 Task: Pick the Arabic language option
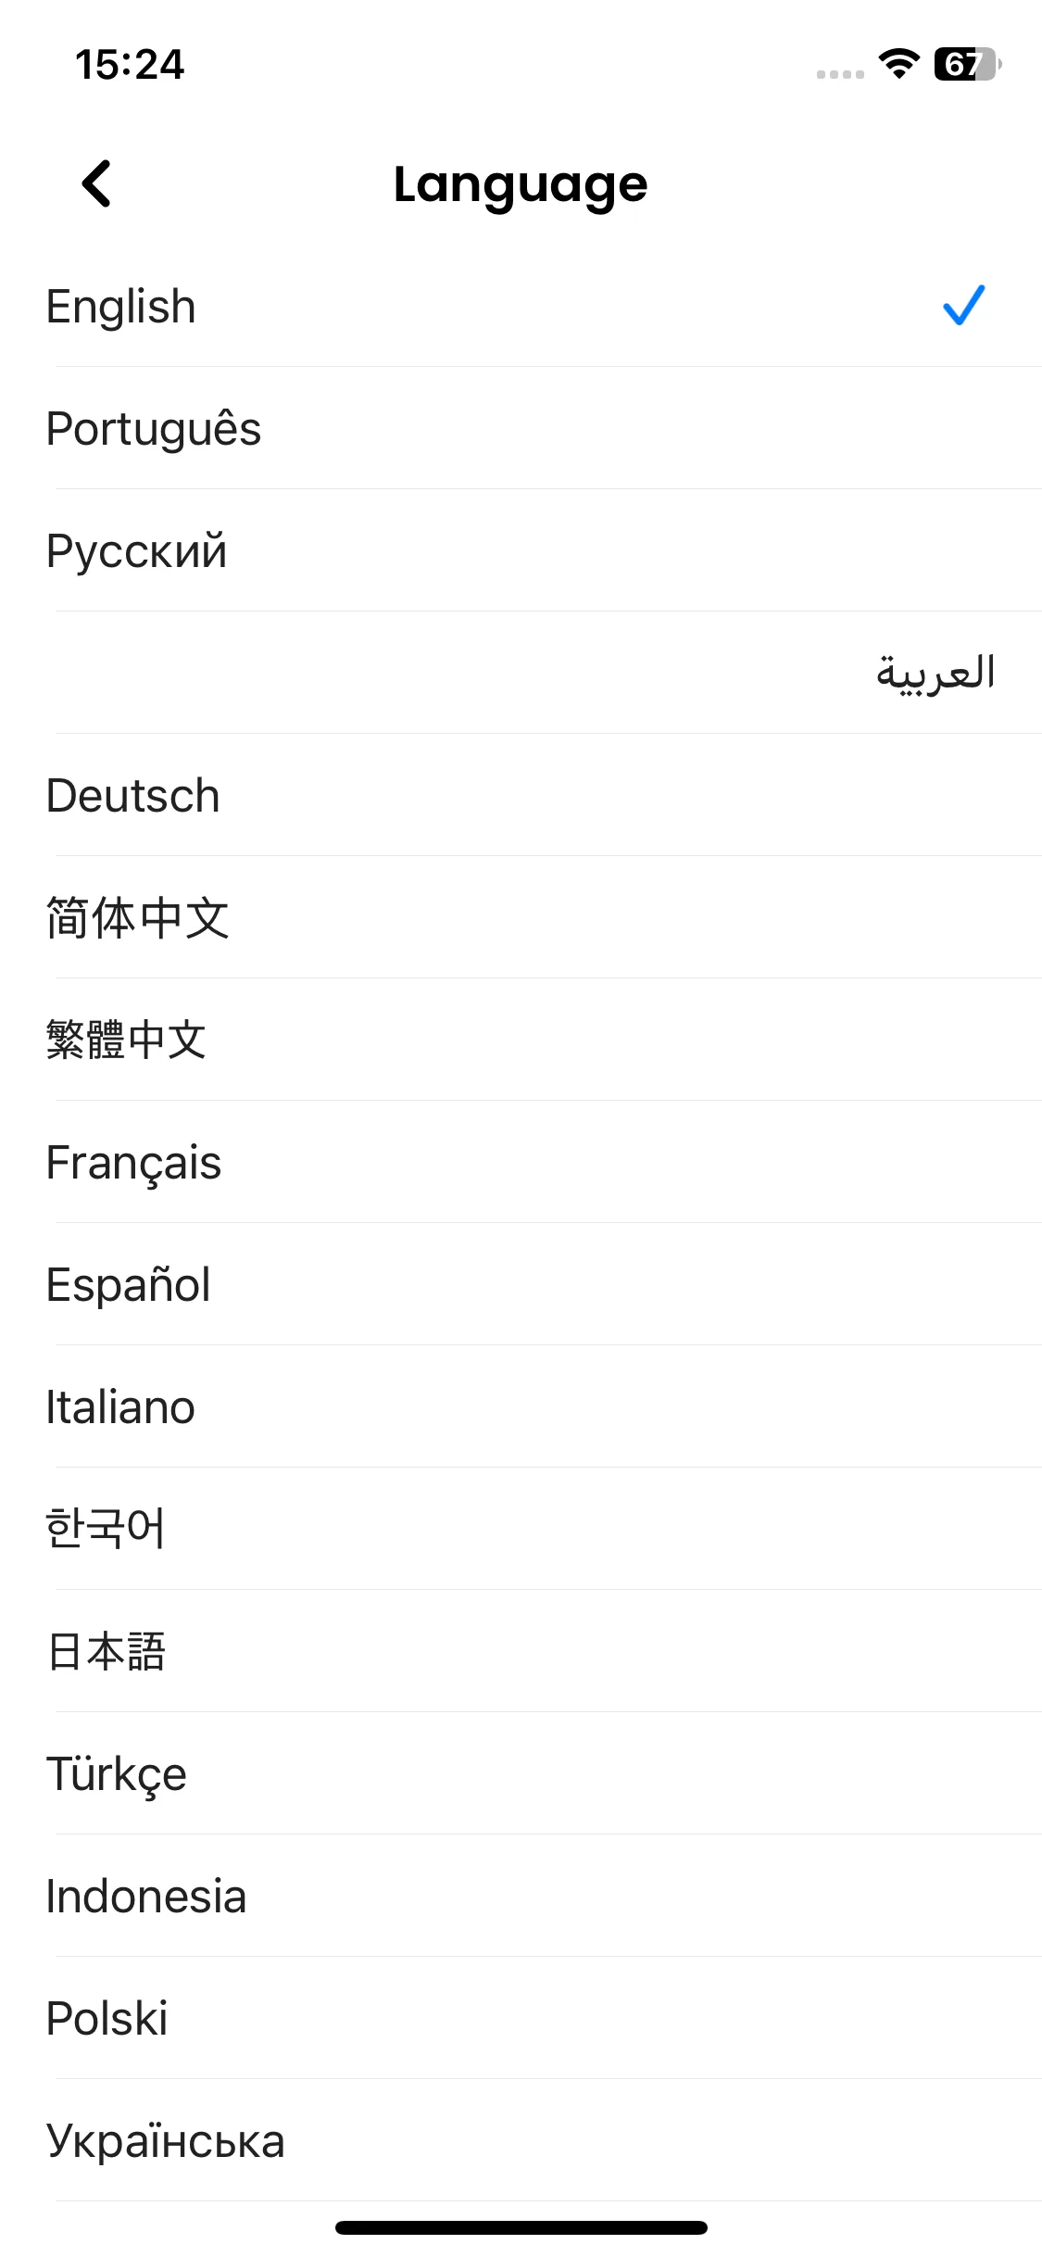pyautogui.click(x=521, y=673)
